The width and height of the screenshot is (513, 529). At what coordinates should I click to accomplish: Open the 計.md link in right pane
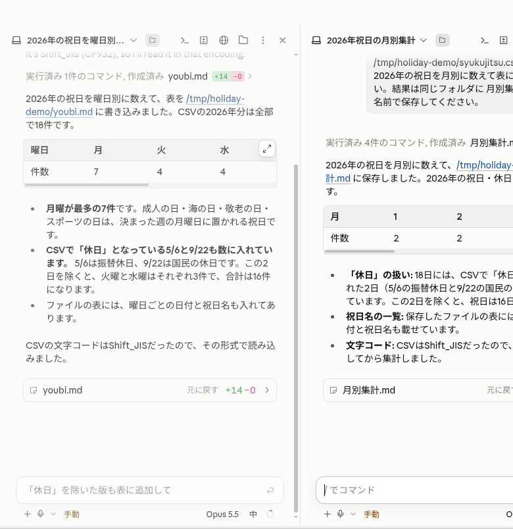click(338, 178)
